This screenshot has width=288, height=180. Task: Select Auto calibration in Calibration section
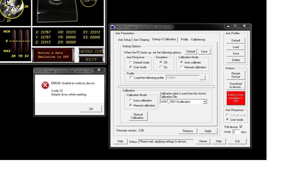tap(130, 100)
